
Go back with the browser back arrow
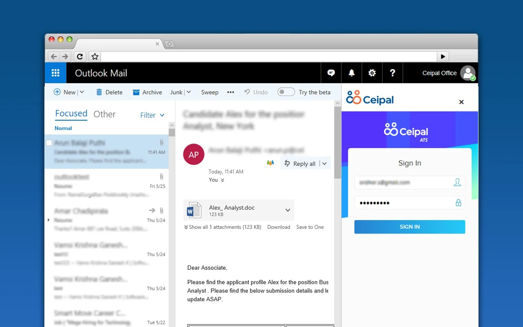click(x=54, y=57)
